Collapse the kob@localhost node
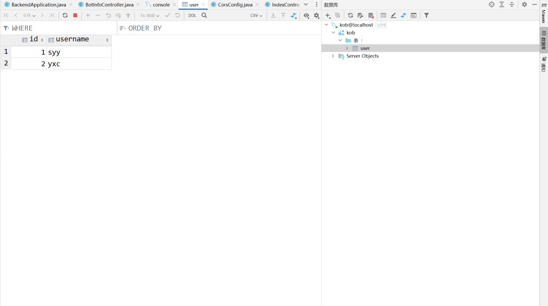The height and width of the screenshot is (306, 548). 326,25
